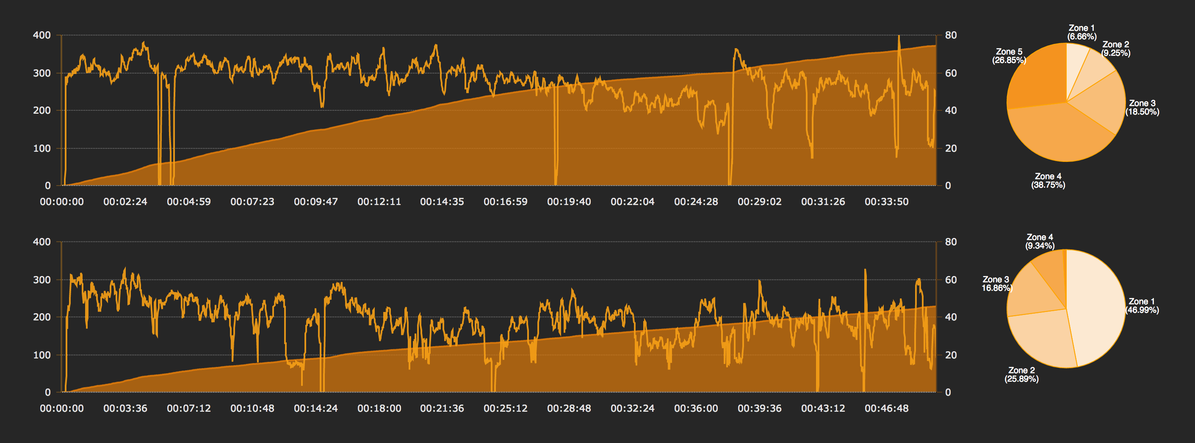Select the 00:07:12 time axis label
1195x443 pixels.
pyautogui.click(x=189, y=409)
